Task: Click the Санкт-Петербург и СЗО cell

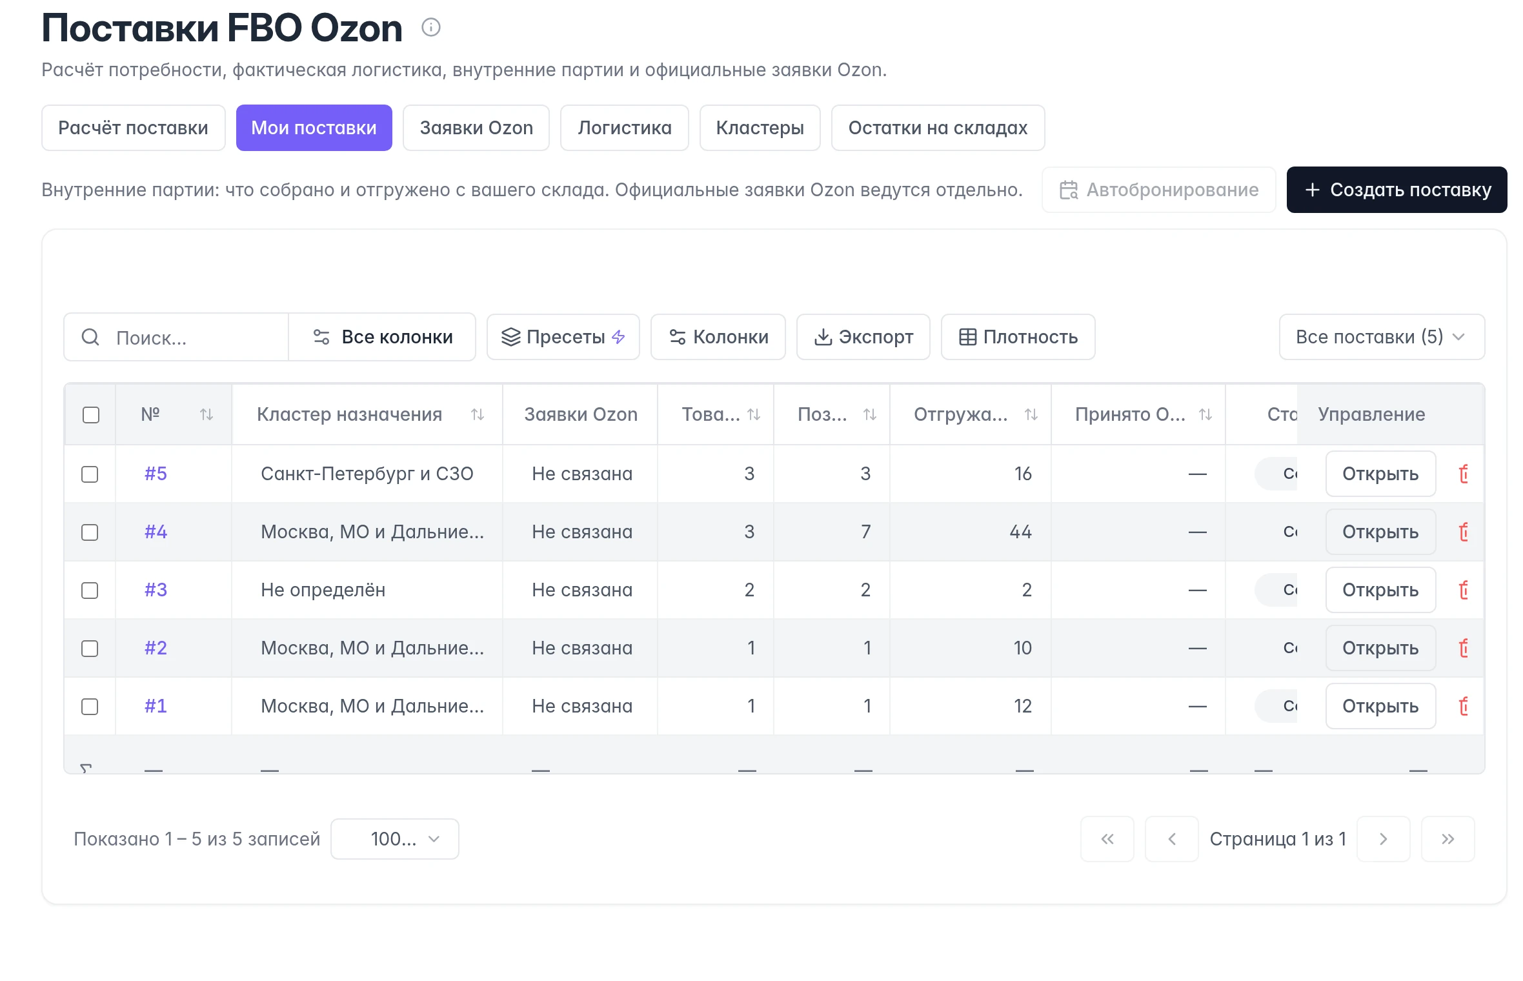Action: [367, 474]
